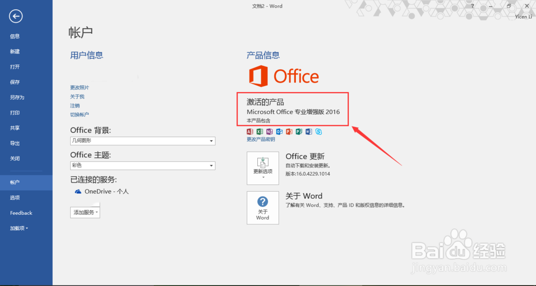Click the 'Office 更新' heading
The image size is (536, 286).
pyautogui.click(x=305, y=156)
